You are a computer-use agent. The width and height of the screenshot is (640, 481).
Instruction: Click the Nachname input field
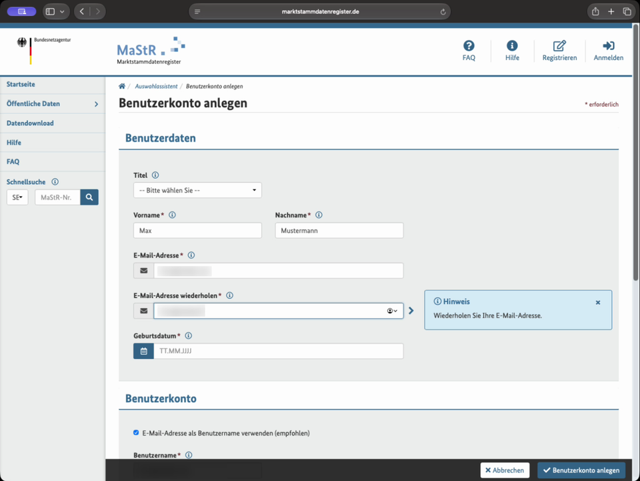pyautogui.click(x=339, y=230)
